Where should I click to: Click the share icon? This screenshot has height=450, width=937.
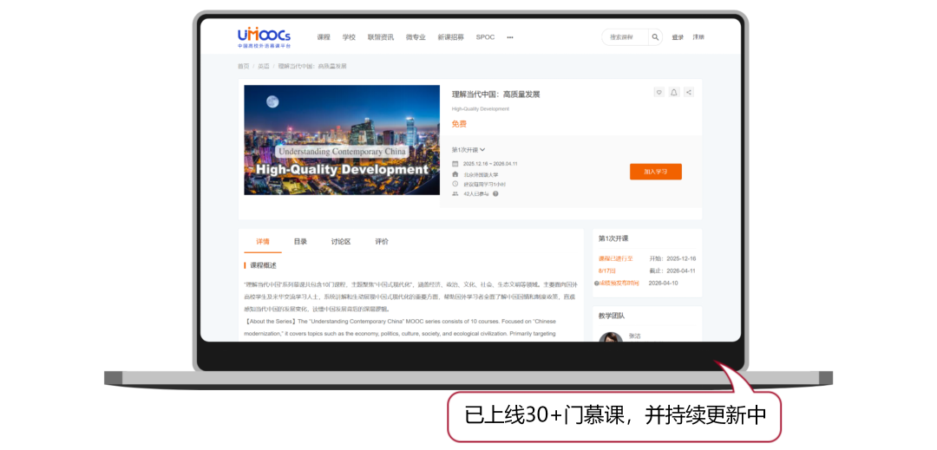(689, 93)
